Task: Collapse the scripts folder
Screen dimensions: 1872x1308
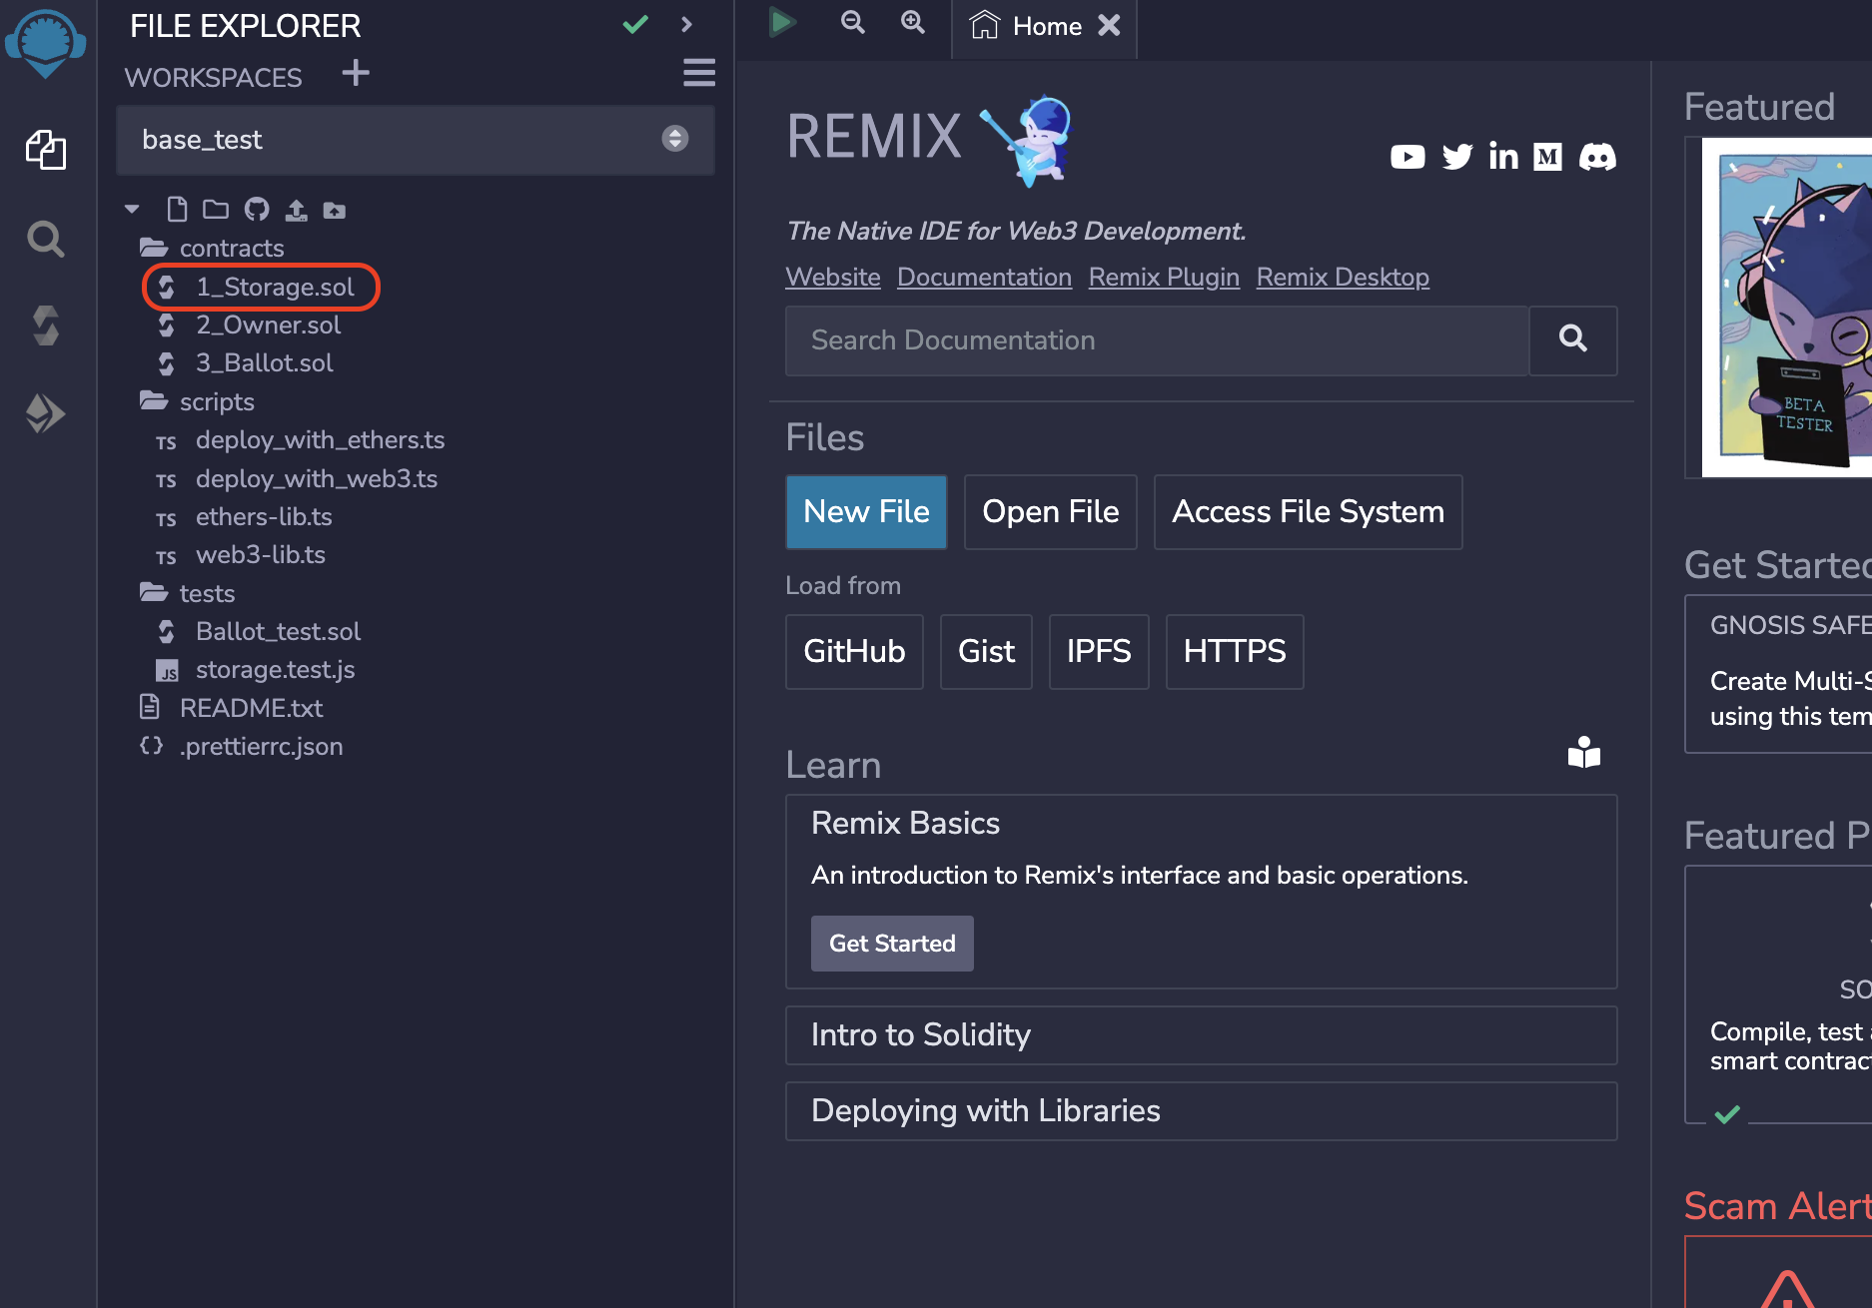Action: [198, 401]
